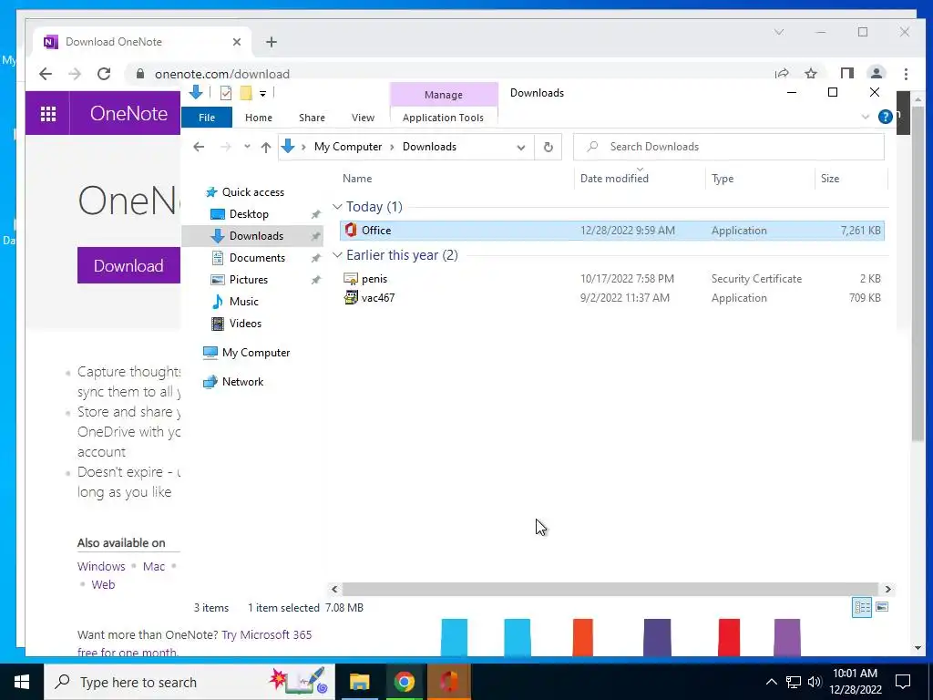
Task: Collapse the Earlier this year (2) group
Action: [x=337, y=255]
